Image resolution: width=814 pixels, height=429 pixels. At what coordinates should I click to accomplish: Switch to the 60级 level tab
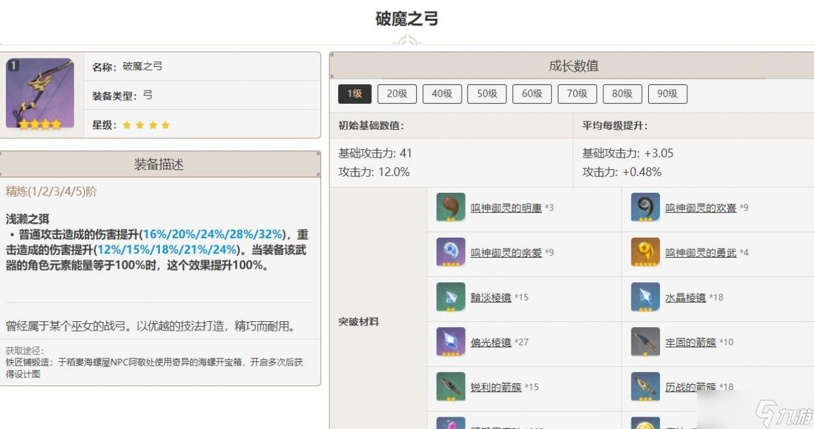point(532,93)
